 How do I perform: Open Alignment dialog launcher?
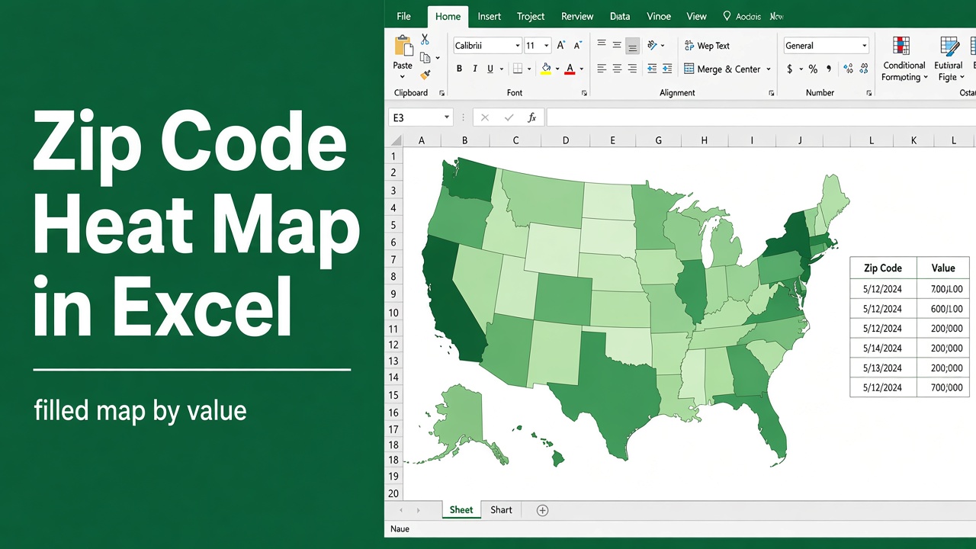[x=771, y=93]
